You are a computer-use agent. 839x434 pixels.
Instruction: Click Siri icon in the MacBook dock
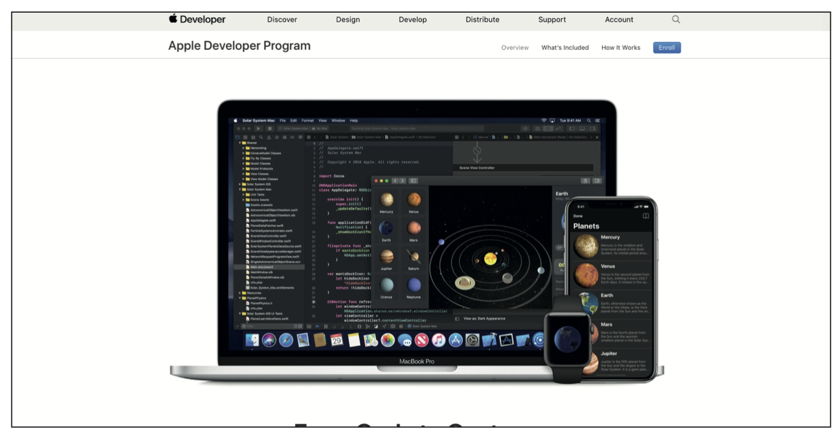pyautogui.click(x=269, y=340)
